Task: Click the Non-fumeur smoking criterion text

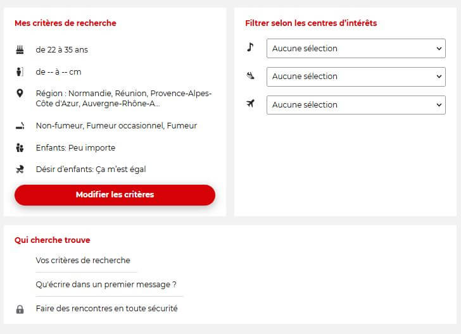Action: coord(116,126)
